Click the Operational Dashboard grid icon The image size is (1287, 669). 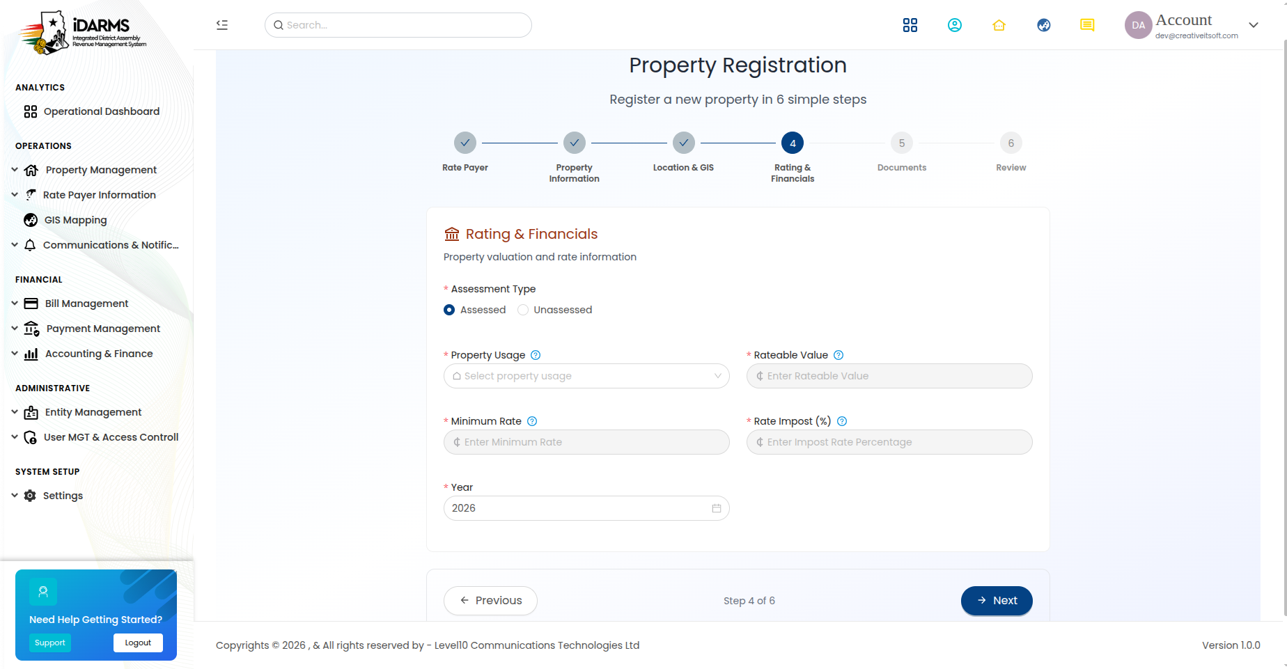[31, 111]
